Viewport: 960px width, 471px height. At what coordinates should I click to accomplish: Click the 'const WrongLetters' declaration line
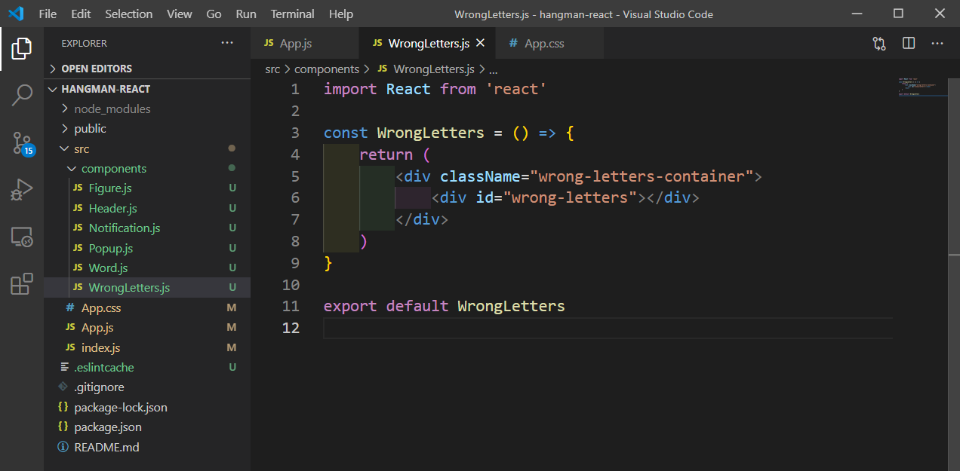point(449,133)
